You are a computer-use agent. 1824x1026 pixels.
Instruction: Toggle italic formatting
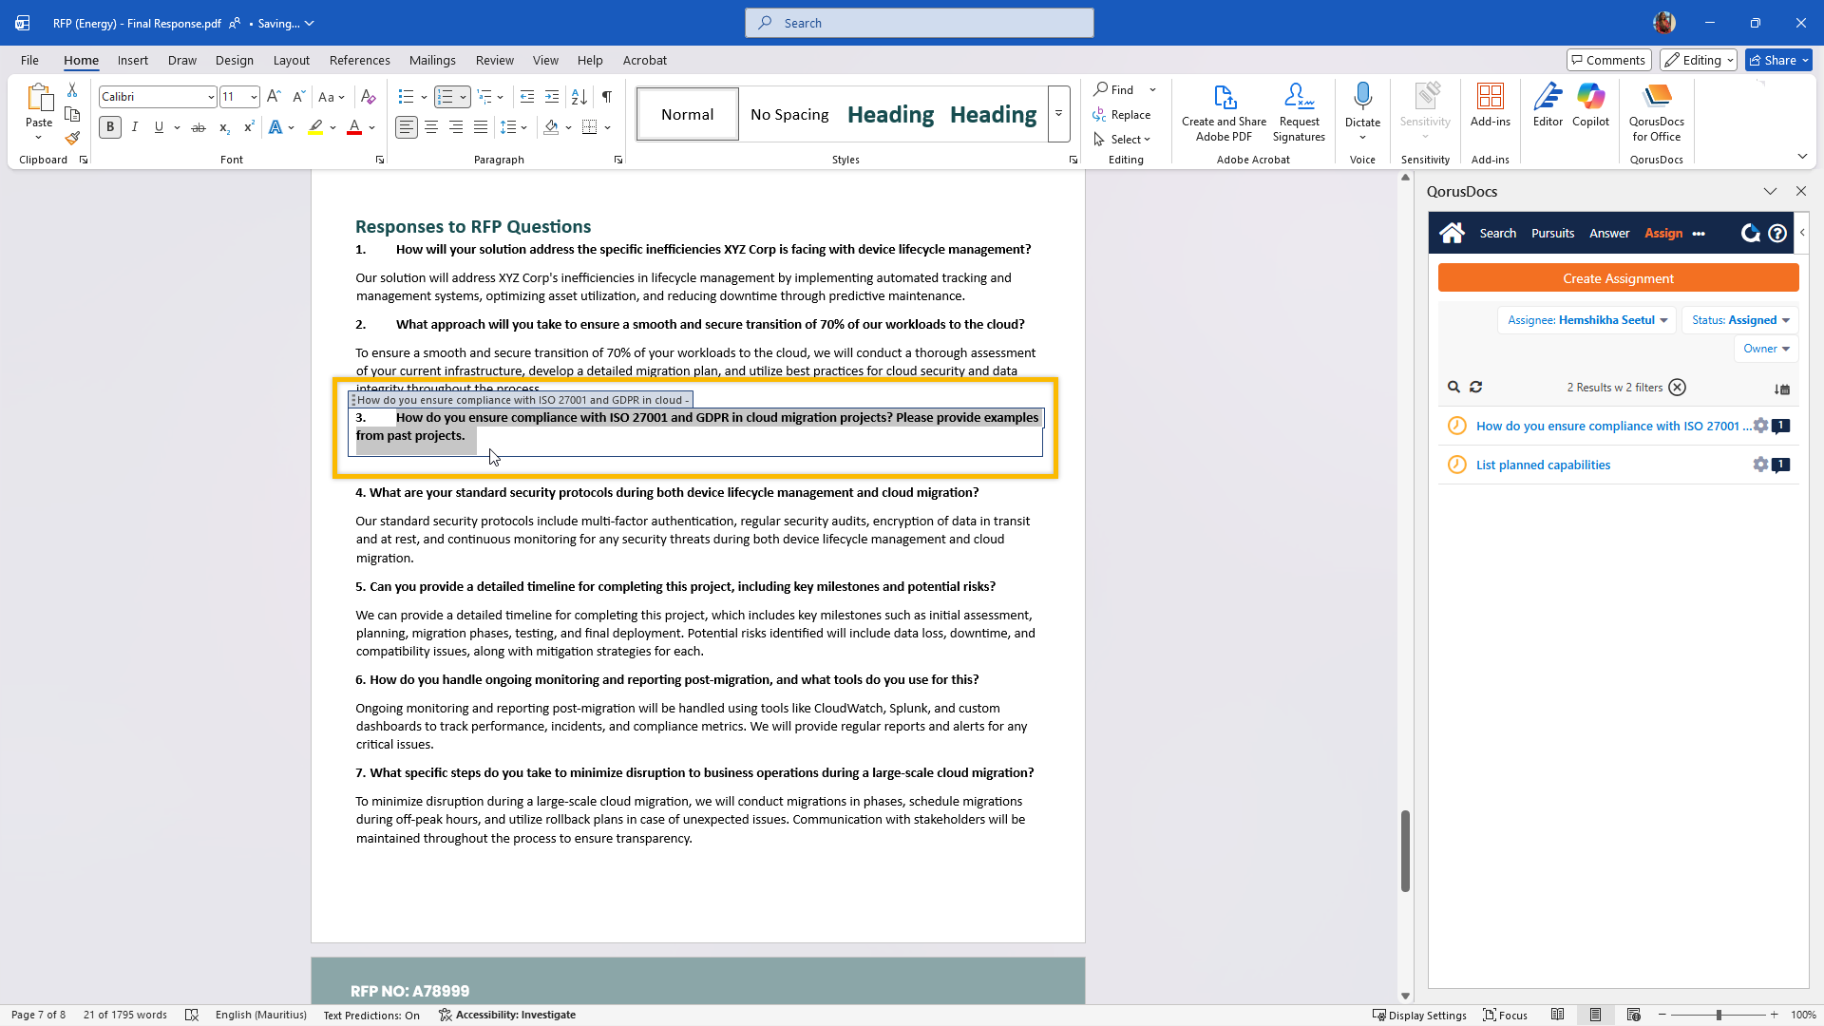[135, 127]
